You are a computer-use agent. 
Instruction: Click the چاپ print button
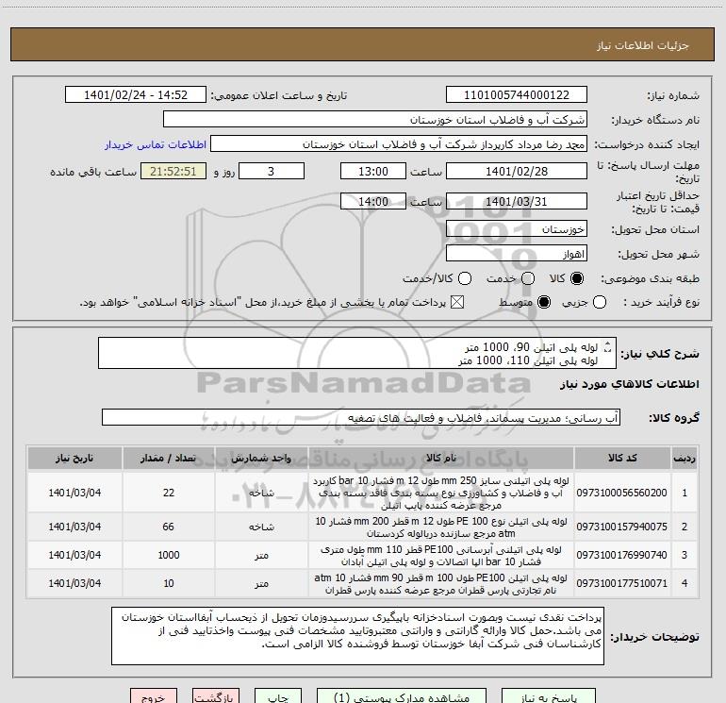(x=278, y=696)
